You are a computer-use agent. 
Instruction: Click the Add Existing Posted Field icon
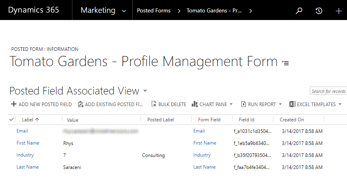pos(80,104)
